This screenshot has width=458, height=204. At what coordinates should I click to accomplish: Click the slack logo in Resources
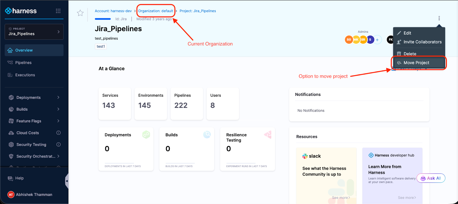[x=305, y=156]
